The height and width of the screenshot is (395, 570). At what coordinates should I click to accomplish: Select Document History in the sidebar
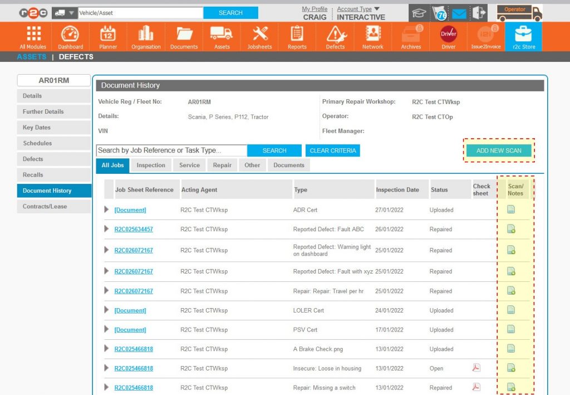tap(53, 191)
